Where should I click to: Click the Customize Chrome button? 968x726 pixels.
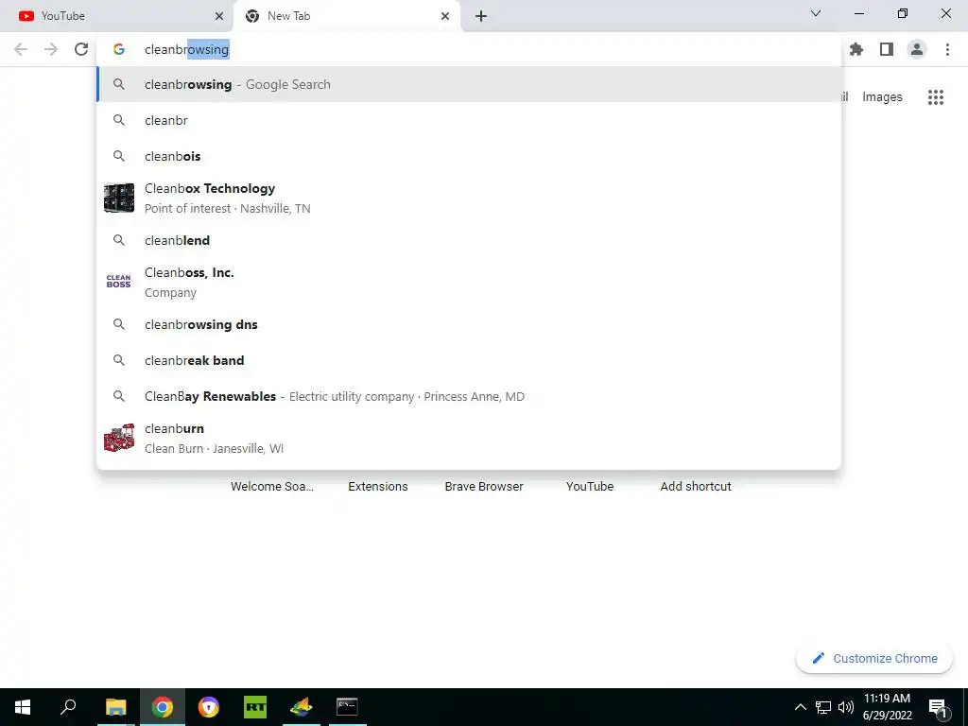(x=874, y=659)
